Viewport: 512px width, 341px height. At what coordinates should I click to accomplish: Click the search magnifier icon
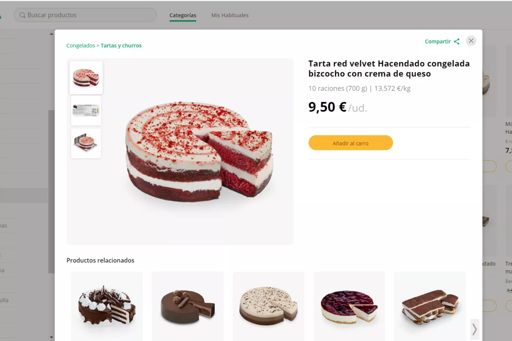point(23,15)
